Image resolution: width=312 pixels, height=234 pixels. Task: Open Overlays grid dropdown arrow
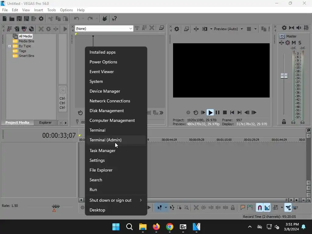255,29
